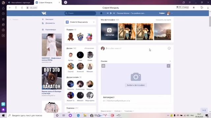Open Microsoft Edge from taskbar
This screenshot has width=211, height=118.
tap(78, 115)
